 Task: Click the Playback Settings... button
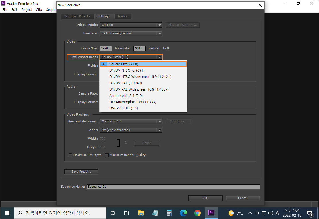pyautogui.click(x=183, y=25)
